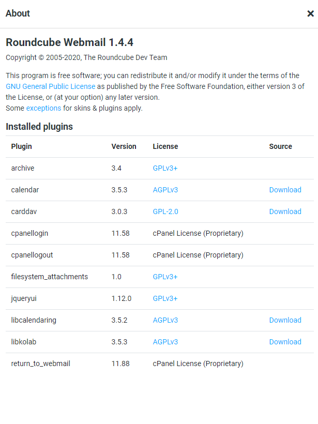Close the About dialog
The height and width of the screenshot is (424, 318).
point(310,13)
